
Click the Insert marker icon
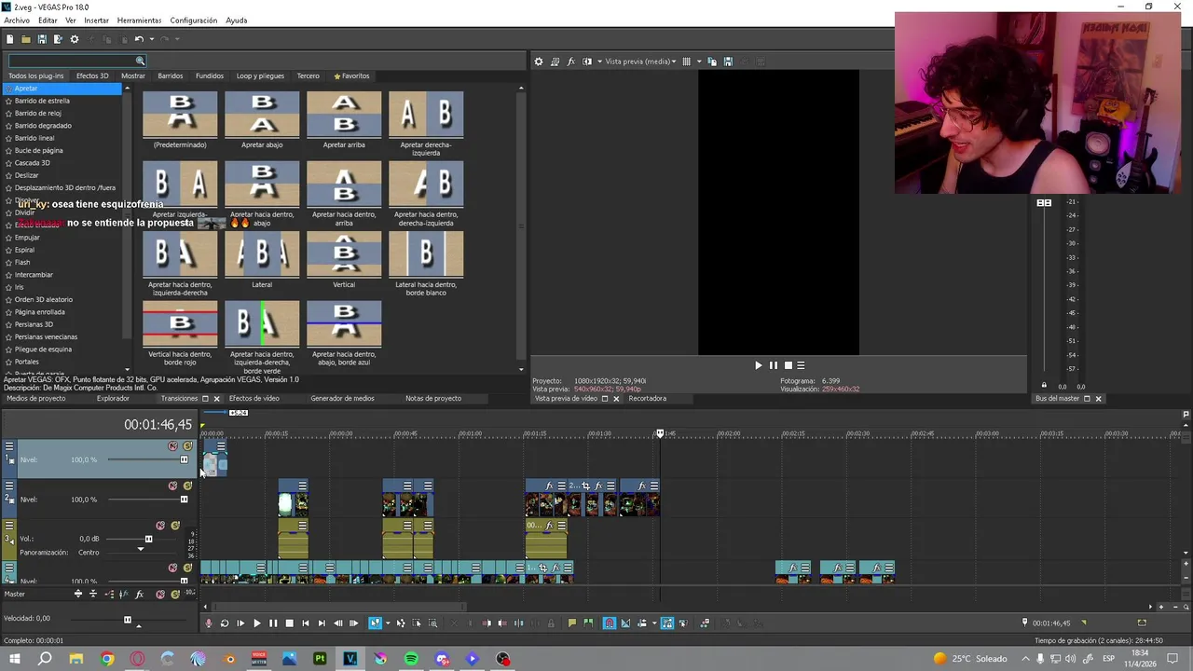572,623
